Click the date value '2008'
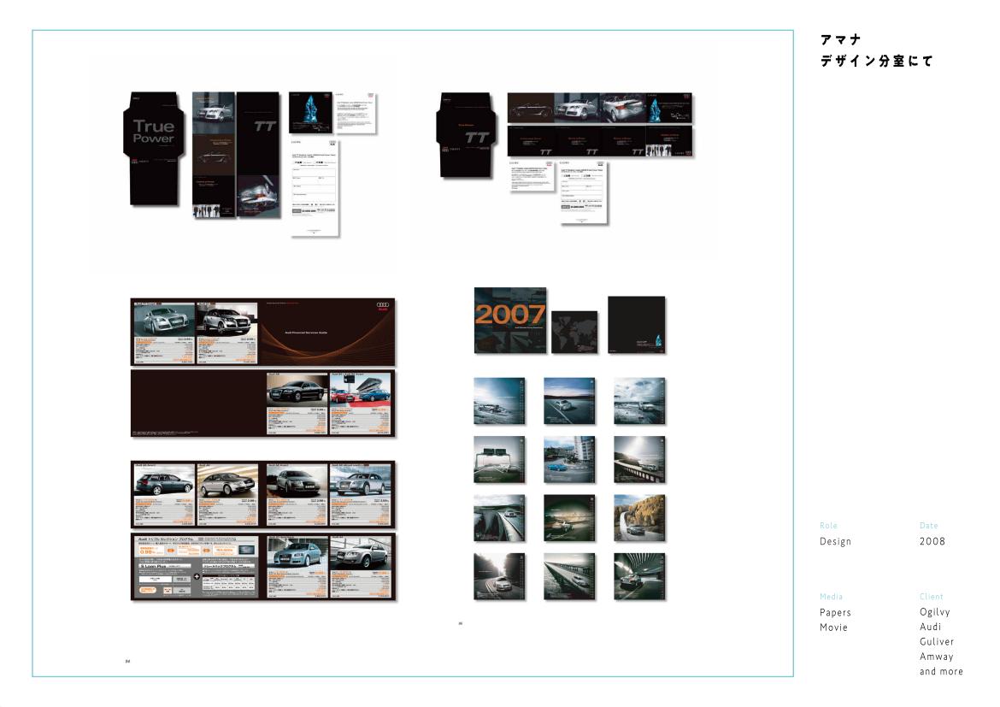Viewport: 1000px width, 707px height. 932,542
